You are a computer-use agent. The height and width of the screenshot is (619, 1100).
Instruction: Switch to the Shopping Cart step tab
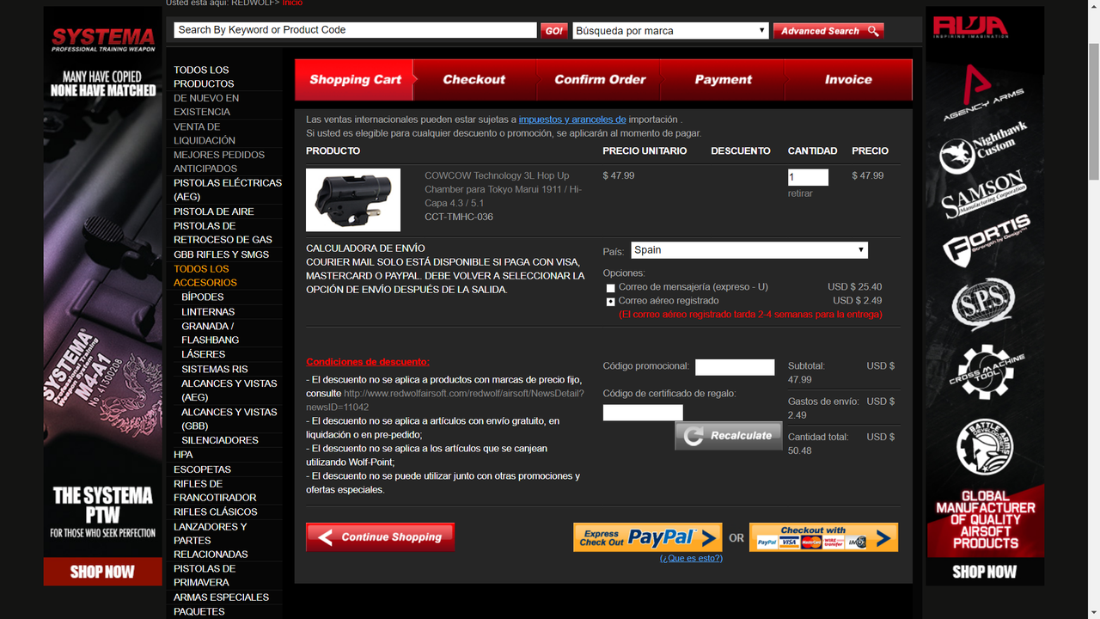click(x=355, y=80)
